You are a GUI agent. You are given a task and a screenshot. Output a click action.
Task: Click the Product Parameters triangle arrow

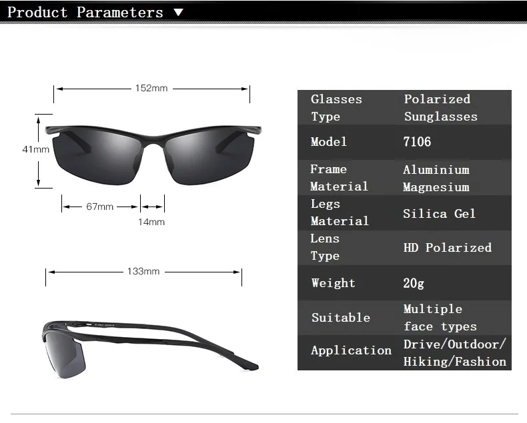[x=179, y=13]
